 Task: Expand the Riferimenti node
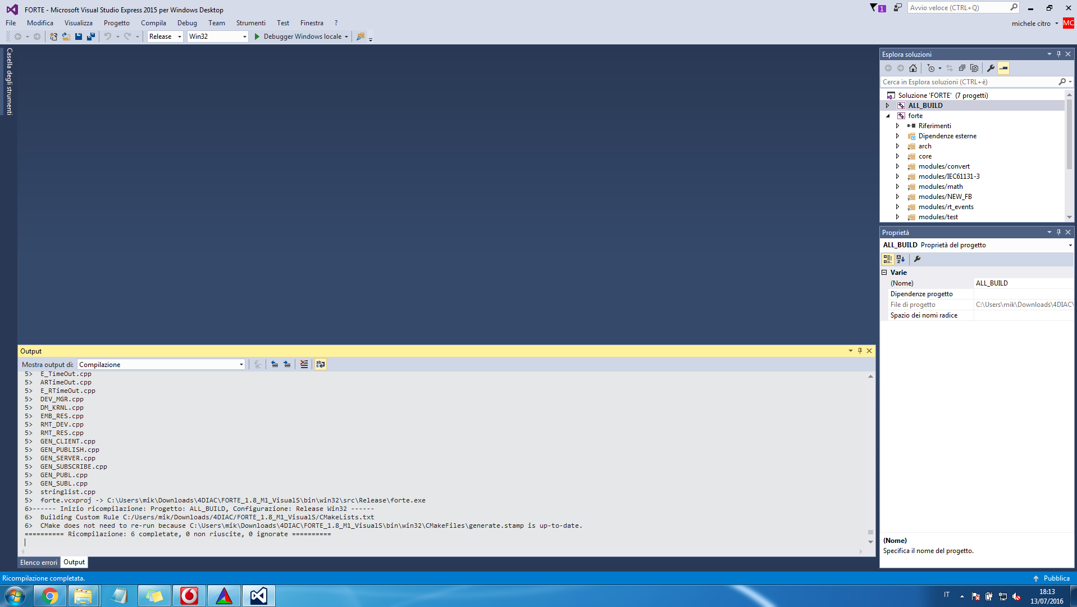pos(898,126)
